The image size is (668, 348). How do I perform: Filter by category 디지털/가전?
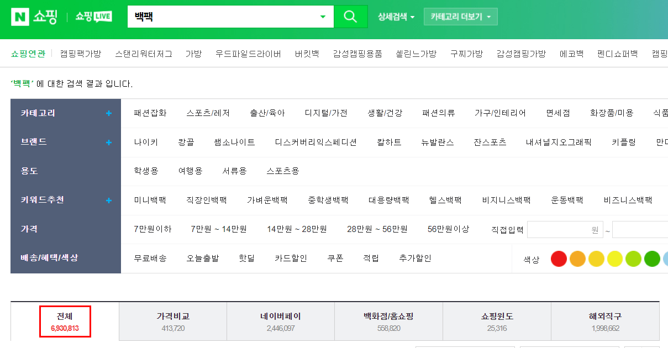(x=326, y=113)
